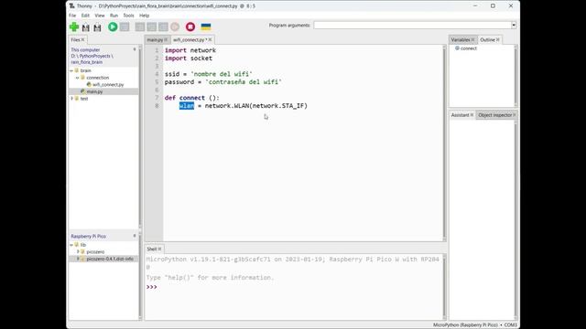Open the Help menu
The width and height of the screenshot is (586, 329).
click(x=145, y=16)
